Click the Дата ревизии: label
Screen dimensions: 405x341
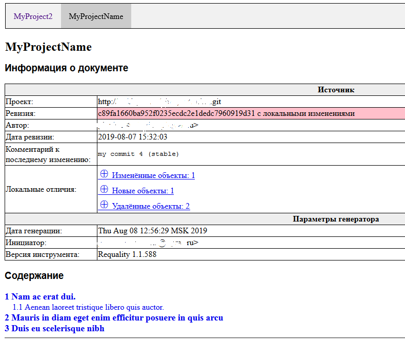click(30, 137)
